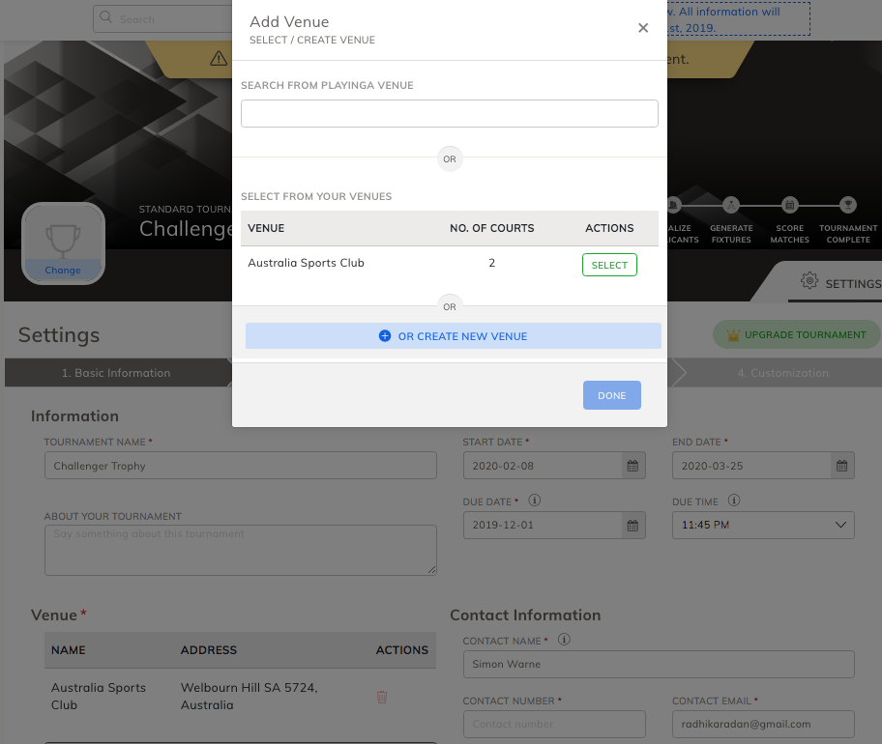This screenshot has height=744, width=882.
Task: Click Or Create New Venue button
Action: [x=454, y=336]
